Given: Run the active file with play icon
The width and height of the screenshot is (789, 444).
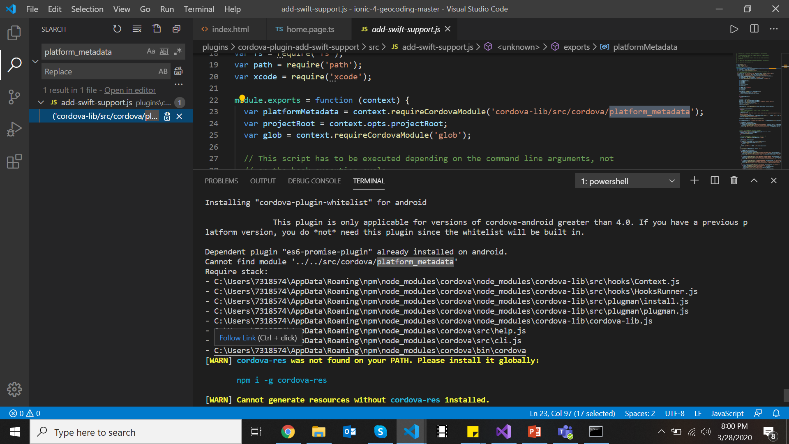Looking at the screenshot, I should [x=734, y=29].
